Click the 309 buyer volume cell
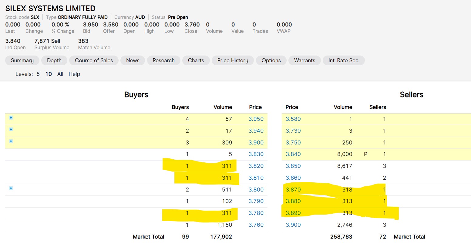This screenshot has height=251, width=471. 227,143
